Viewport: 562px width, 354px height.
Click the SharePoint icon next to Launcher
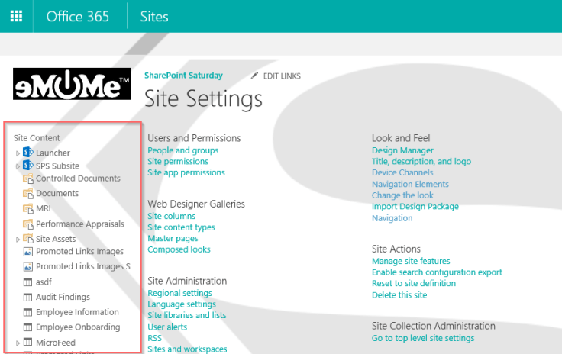coord(28,152)
